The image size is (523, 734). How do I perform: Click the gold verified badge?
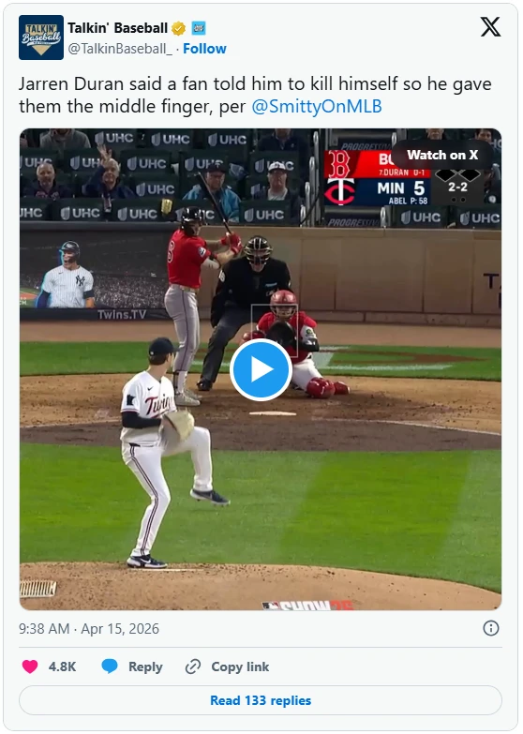[178, 28]
